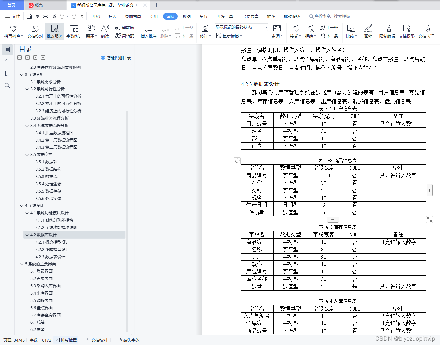Click 缺失字体 in the status bar
This screenshot has height=345, width=440.
click(128, 340)
